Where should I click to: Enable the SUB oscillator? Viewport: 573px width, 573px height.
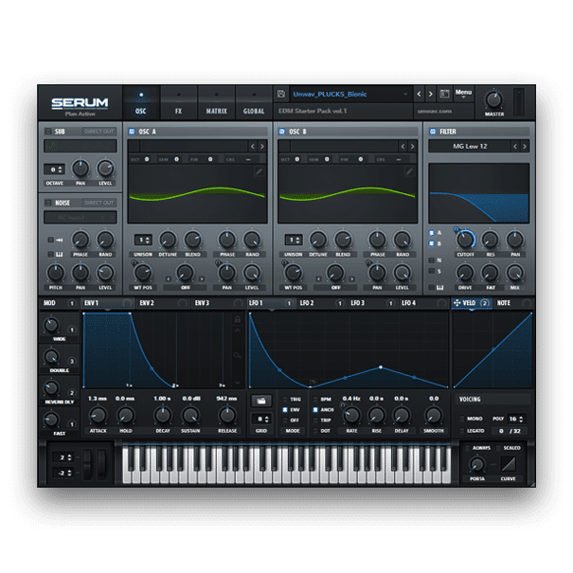pos(48,132)
